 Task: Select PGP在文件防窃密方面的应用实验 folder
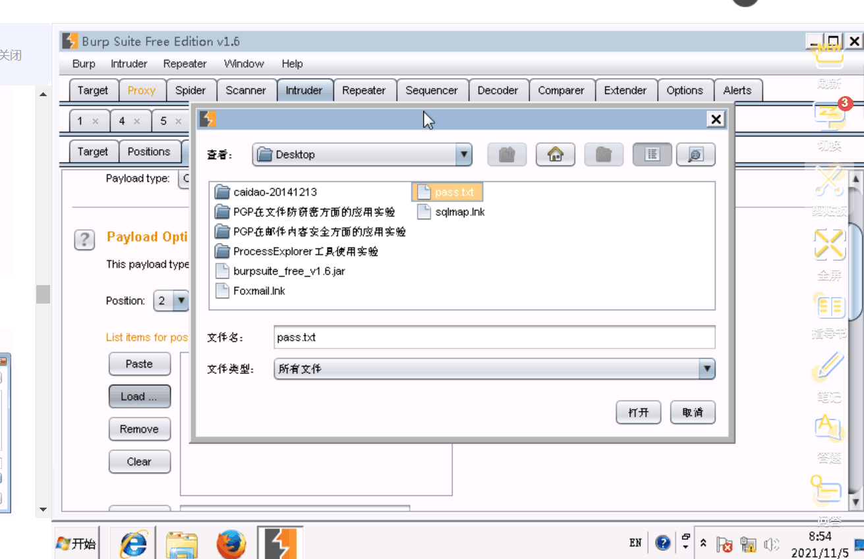point(305,212)
